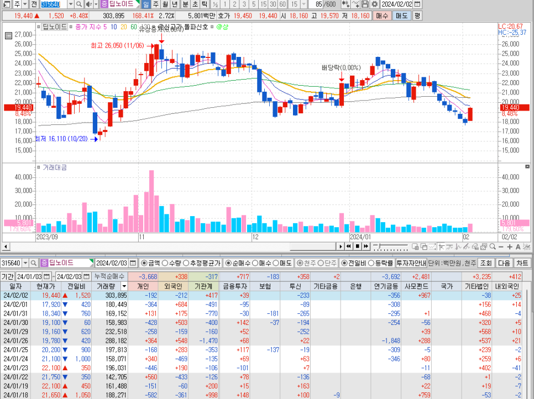This screenshot has width=534, height=399.
Task: Click the trendline drawing tool icon
Action: tap(467, 246)
